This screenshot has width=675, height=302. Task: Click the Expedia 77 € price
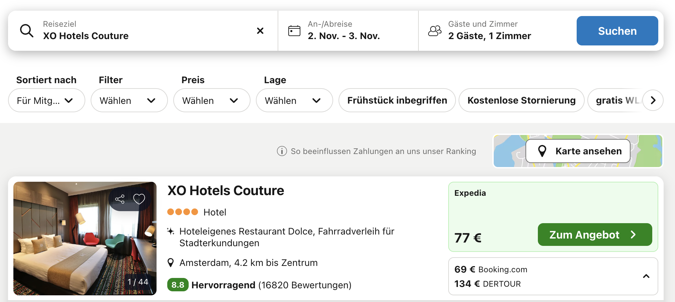(468, 238)
